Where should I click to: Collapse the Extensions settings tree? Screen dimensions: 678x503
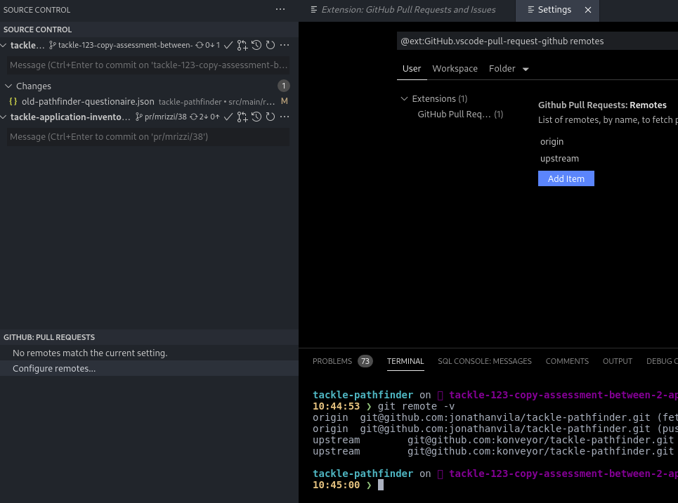click(x=404, y=98)
